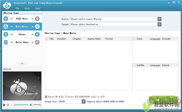Click the Target destination selection field
Screen dimensions: 182x112
pyautogui.click(x=114, y=24)
